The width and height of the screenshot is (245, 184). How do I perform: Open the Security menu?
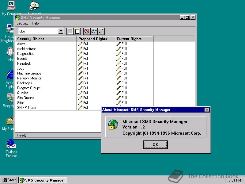pos(22,23)
